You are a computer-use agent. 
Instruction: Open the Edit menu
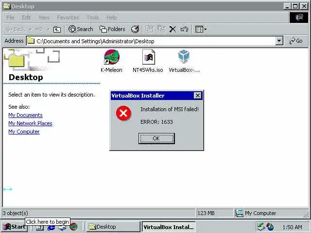(x=26, y=17)
